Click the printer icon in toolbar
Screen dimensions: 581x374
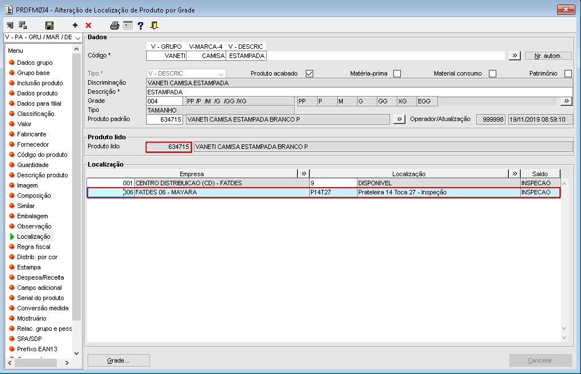115,26
